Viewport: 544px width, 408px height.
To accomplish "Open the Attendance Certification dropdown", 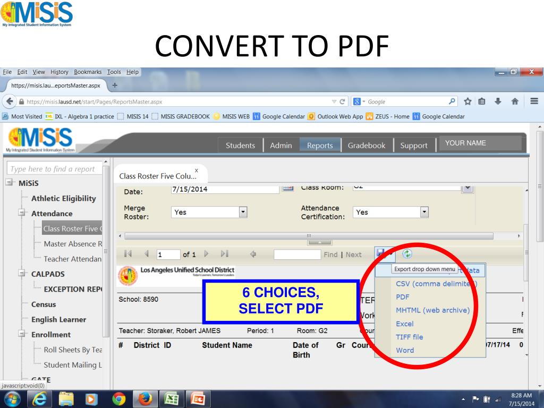I will (x=424, y=212).
